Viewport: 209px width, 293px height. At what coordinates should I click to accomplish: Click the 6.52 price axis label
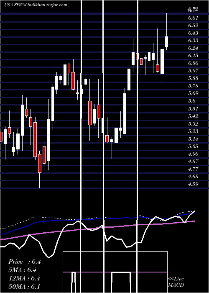pyautogui.click(x=193, y=26)
